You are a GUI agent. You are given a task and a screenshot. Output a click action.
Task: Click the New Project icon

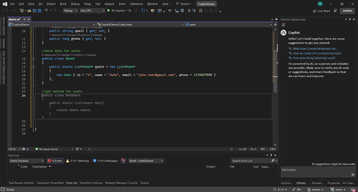[22, 11]
